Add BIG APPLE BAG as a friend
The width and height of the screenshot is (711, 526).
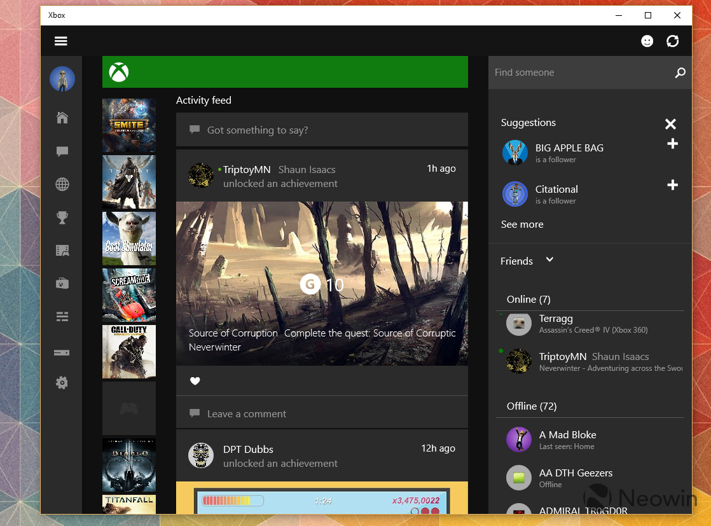pos(672,144)
